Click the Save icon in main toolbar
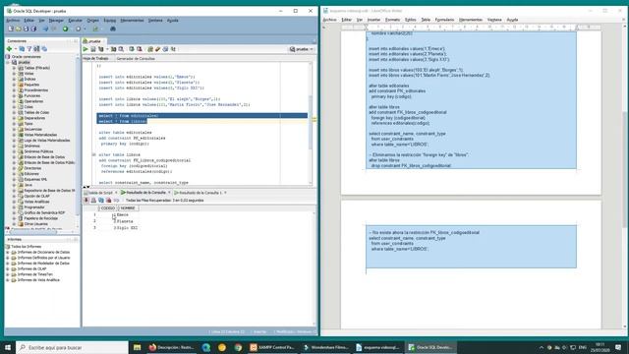The width and height of the screenshot is (629, 354). pyautogui.click(x=27, y=29)
